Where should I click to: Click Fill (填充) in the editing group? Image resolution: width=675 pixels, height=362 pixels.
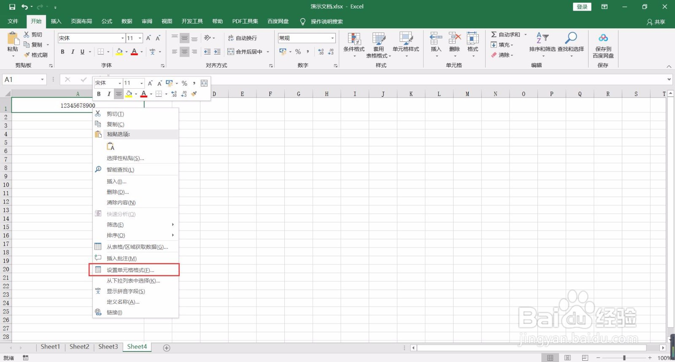click(502, 45)
